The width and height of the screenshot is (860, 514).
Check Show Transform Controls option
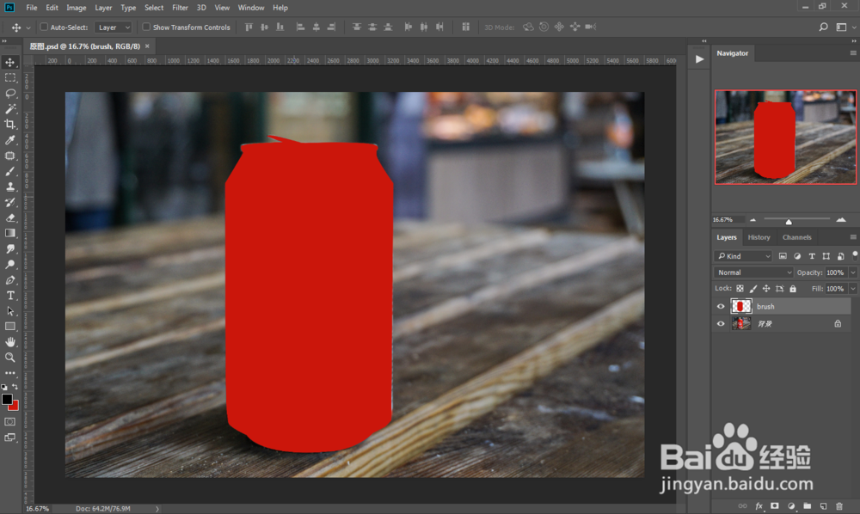(146, 28)
